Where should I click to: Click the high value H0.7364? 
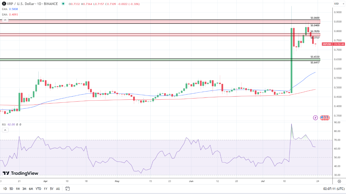[86, 4]
